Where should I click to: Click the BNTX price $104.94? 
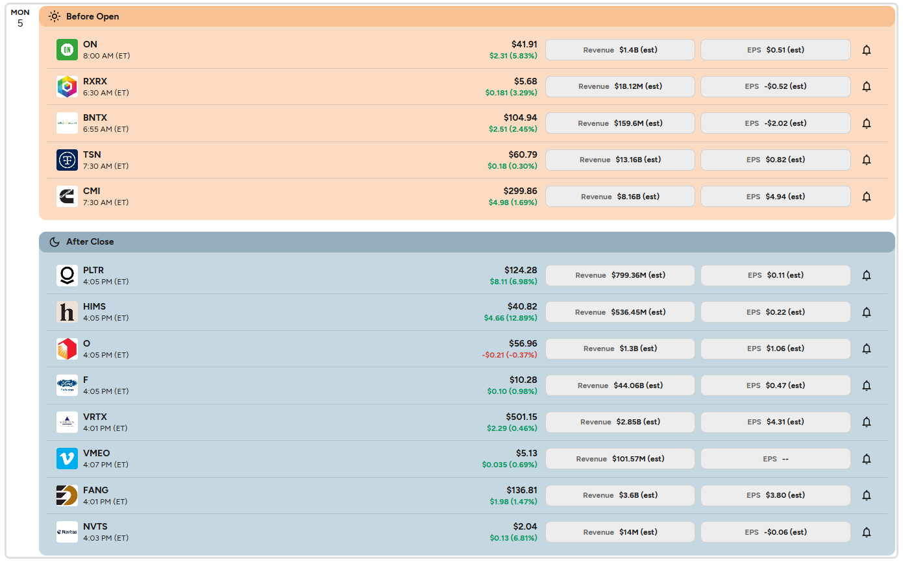[520, 117]
